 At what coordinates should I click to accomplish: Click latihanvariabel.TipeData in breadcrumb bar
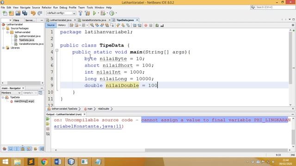64,109
